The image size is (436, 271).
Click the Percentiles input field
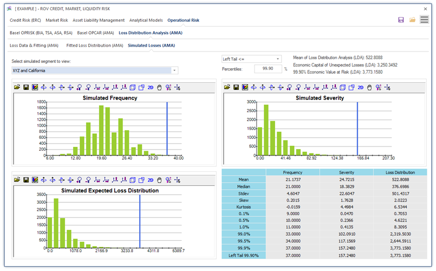coord(268,69)
